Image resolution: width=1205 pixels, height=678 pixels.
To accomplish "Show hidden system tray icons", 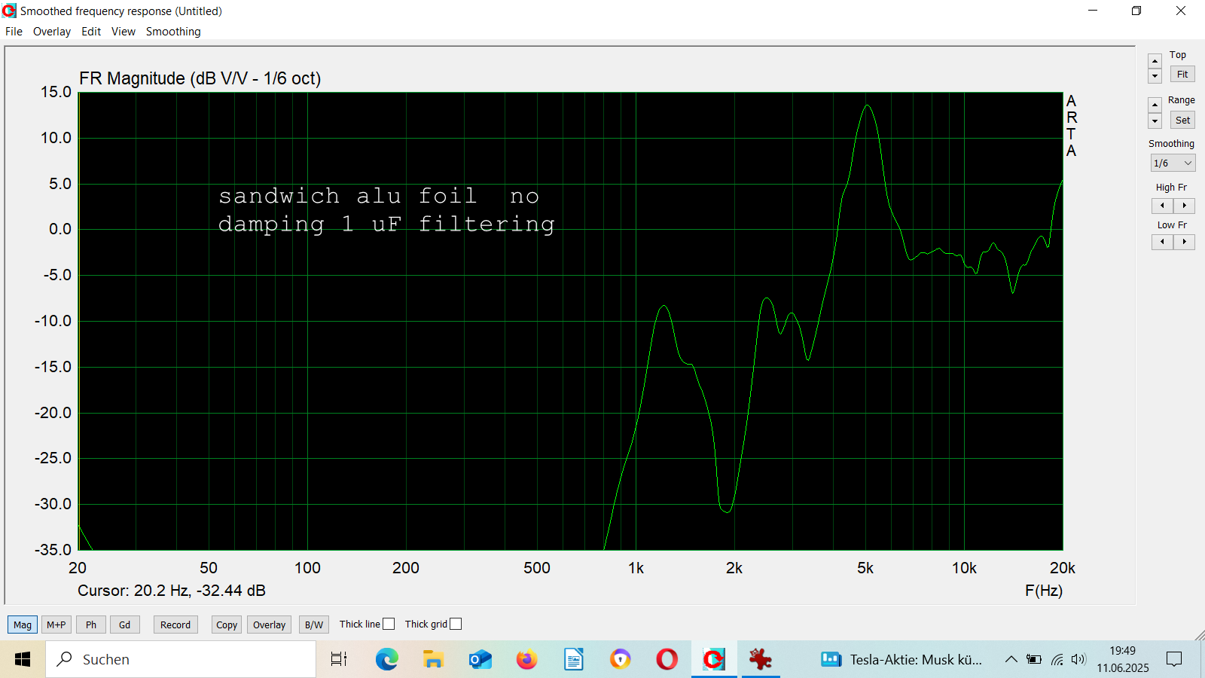I will [1011, 659].
